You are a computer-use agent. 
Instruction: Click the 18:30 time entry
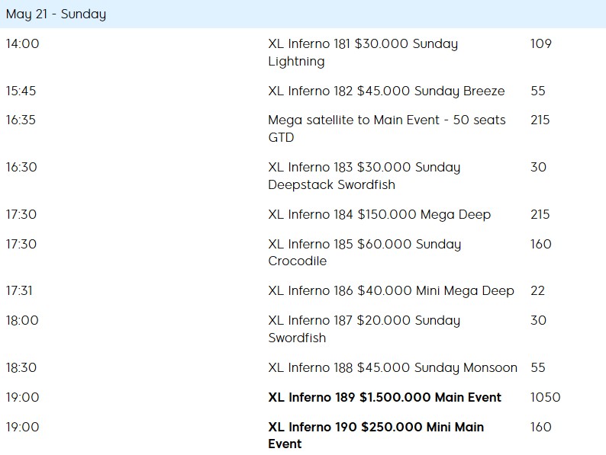coord(21,367)
